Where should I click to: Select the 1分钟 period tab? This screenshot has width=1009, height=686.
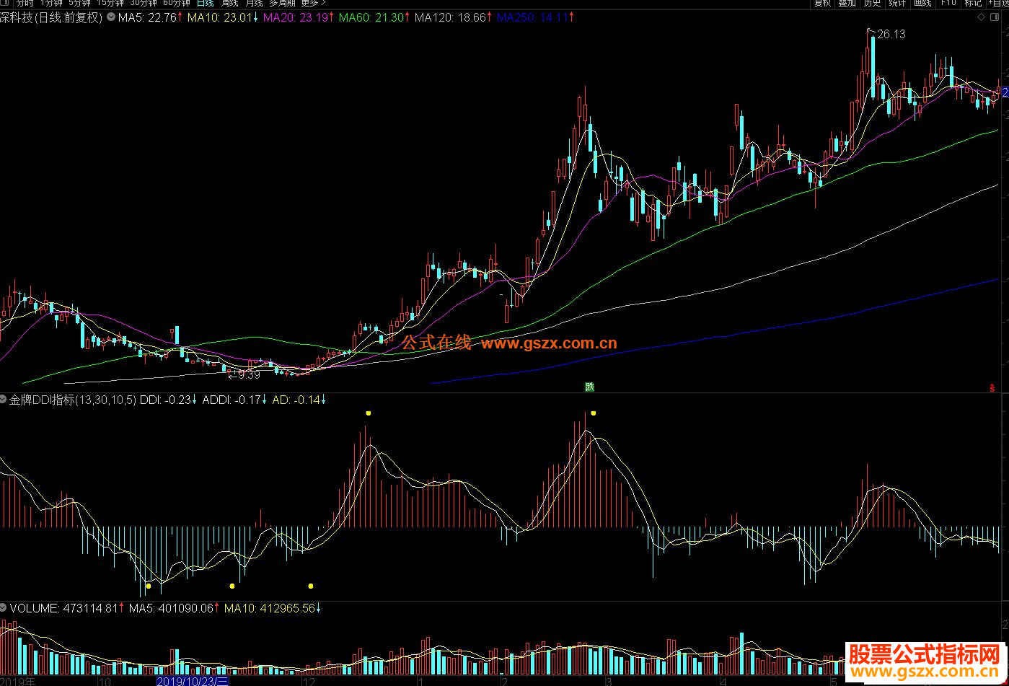point(51,3)
